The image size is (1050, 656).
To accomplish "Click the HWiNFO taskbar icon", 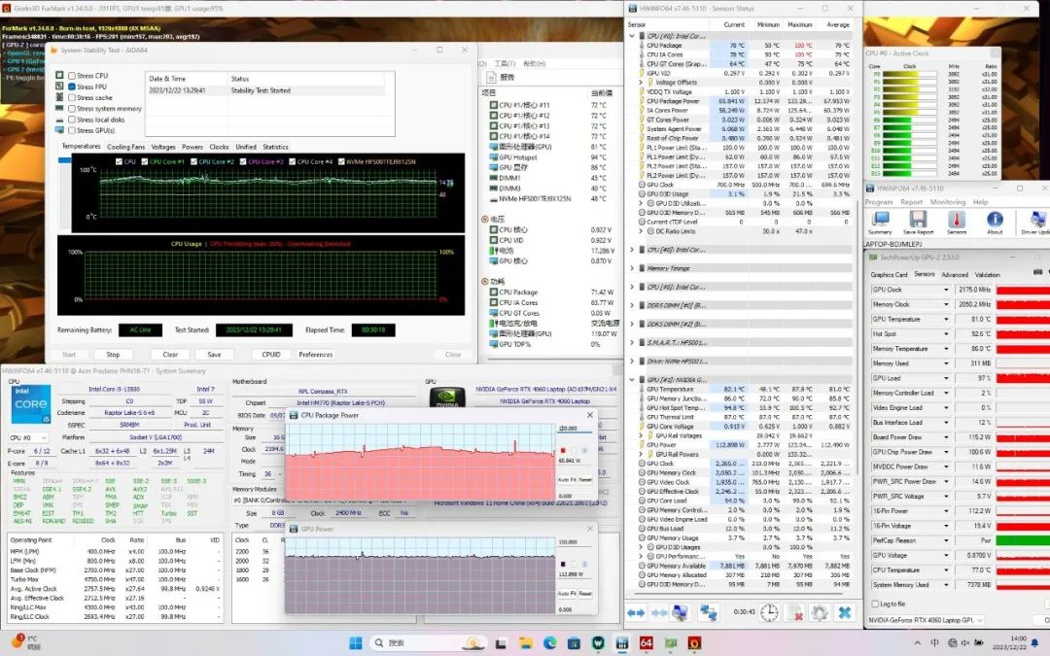I will coord(622,643).
